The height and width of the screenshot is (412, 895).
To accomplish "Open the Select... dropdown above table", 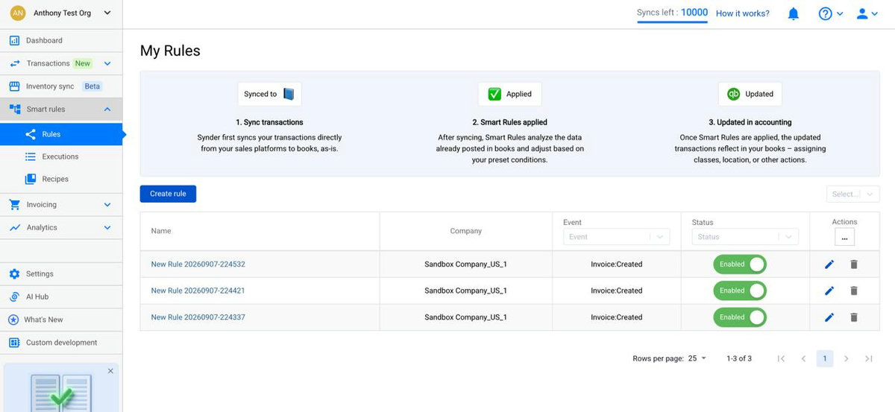I will 852,194.
